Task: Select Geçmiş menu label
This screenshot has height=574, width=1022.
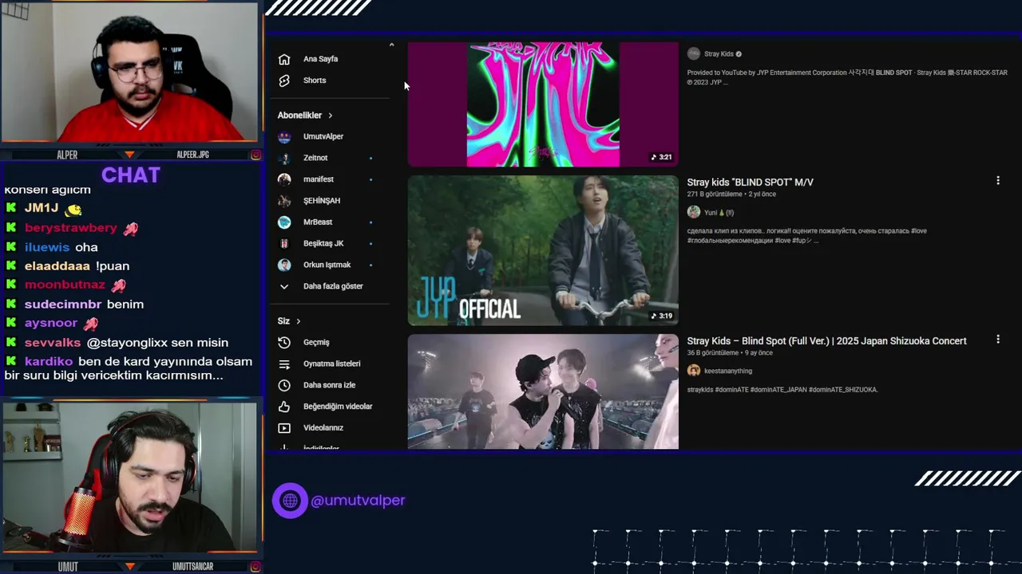Action: pos(316,342)
